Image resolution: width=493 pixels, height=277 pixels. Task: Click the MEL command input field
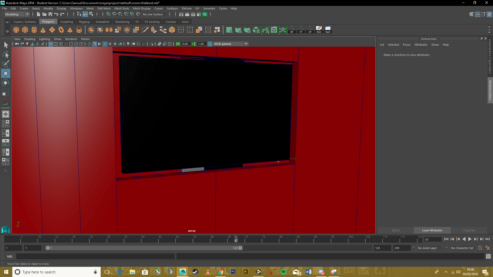click(x=95, y=256)
